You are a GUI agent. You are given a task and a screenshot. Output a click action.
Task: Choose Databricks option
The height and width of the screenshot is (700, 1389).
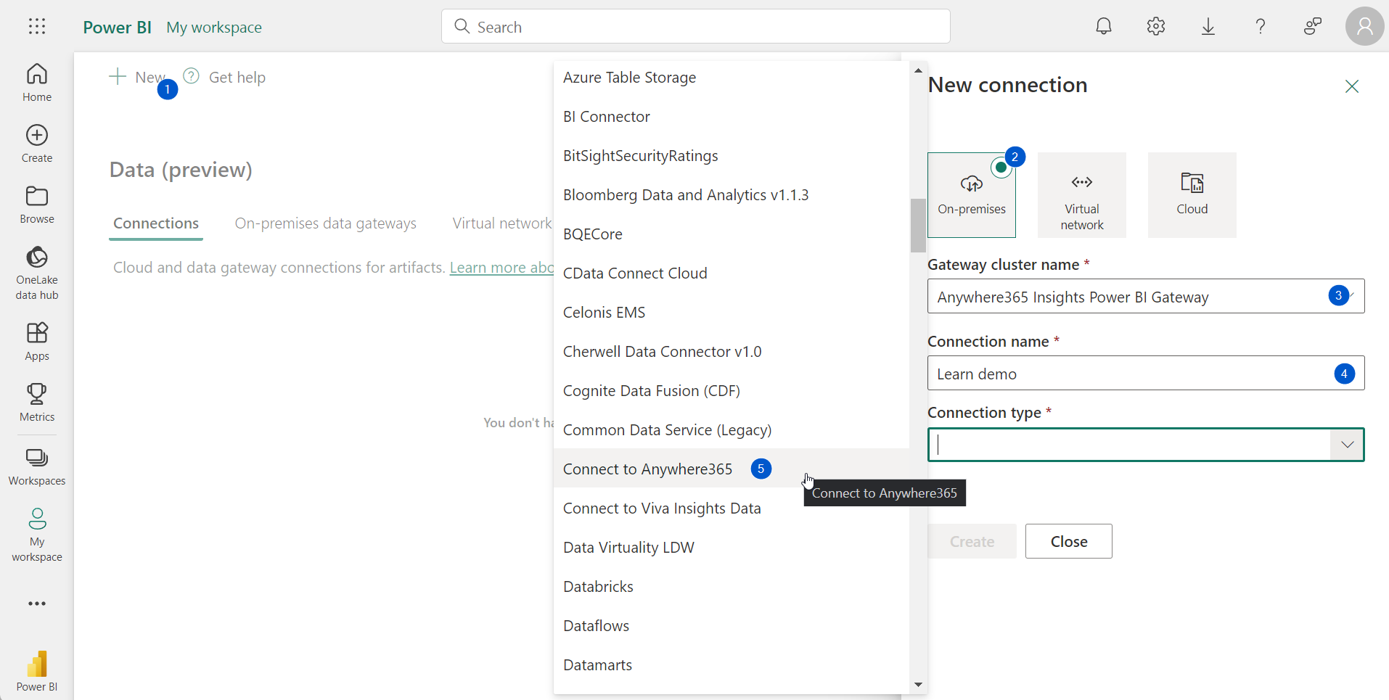coord(732,587)
